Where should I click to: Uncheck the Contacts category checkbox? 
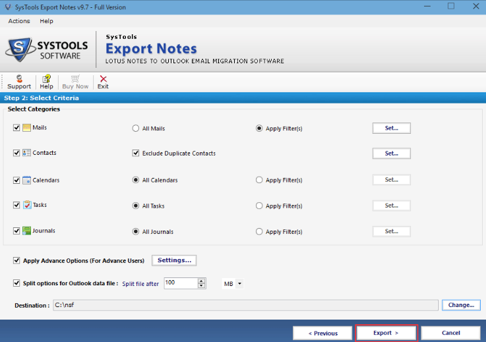click(16, 153)
